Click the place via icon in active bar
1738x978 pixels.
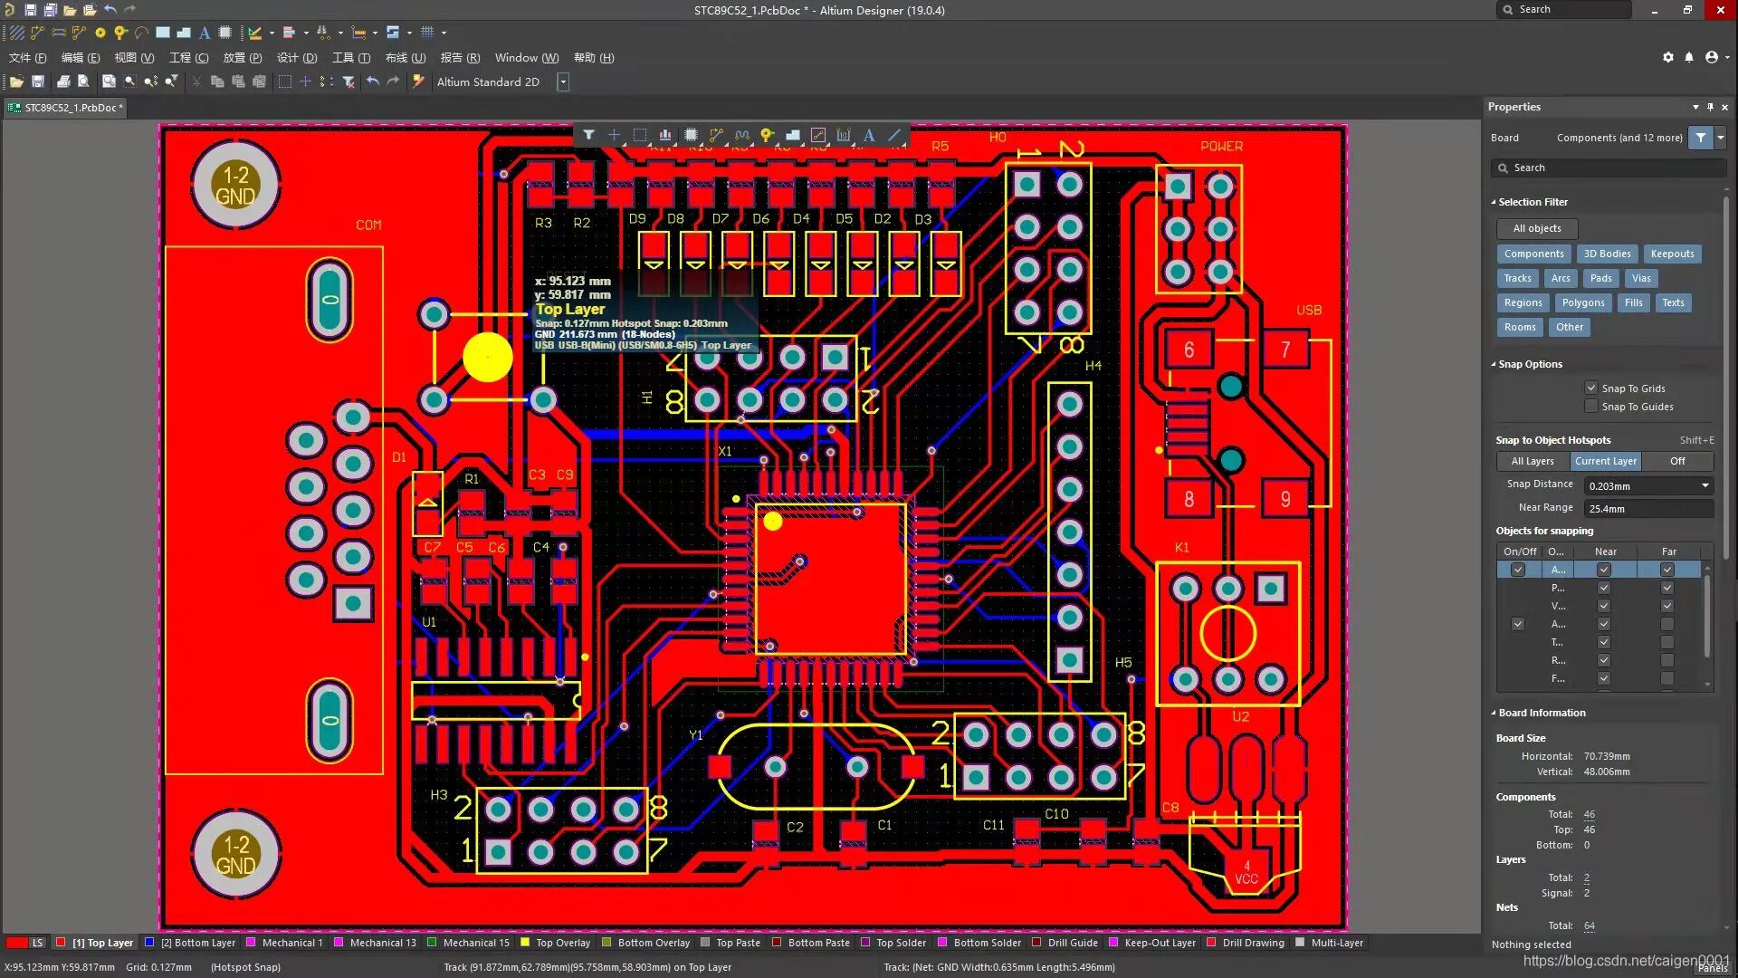767,136
